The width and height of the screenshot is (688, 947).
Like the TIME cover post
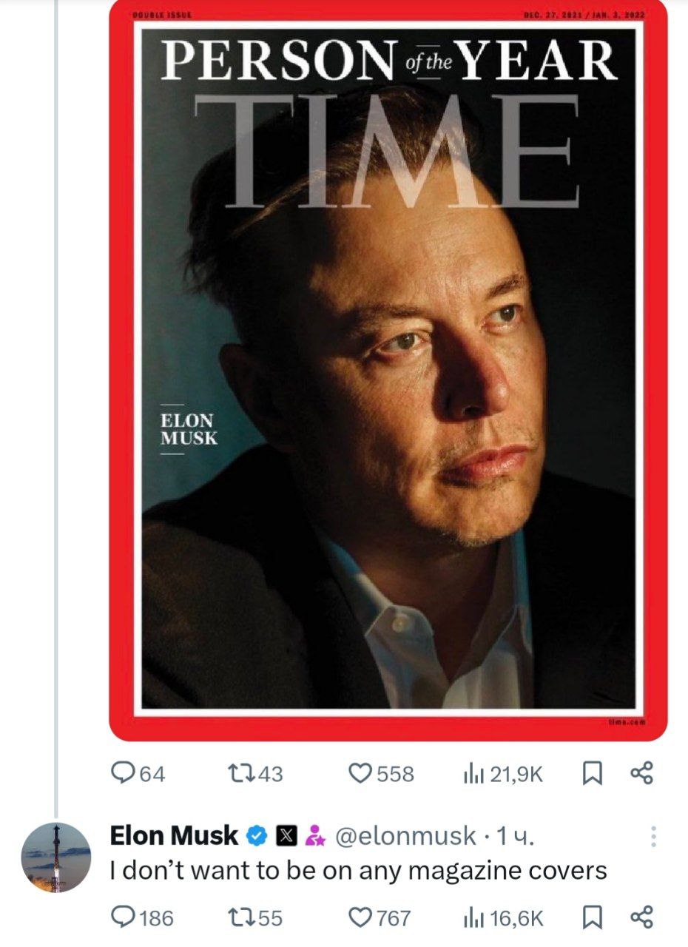click(x=381, y=774)
